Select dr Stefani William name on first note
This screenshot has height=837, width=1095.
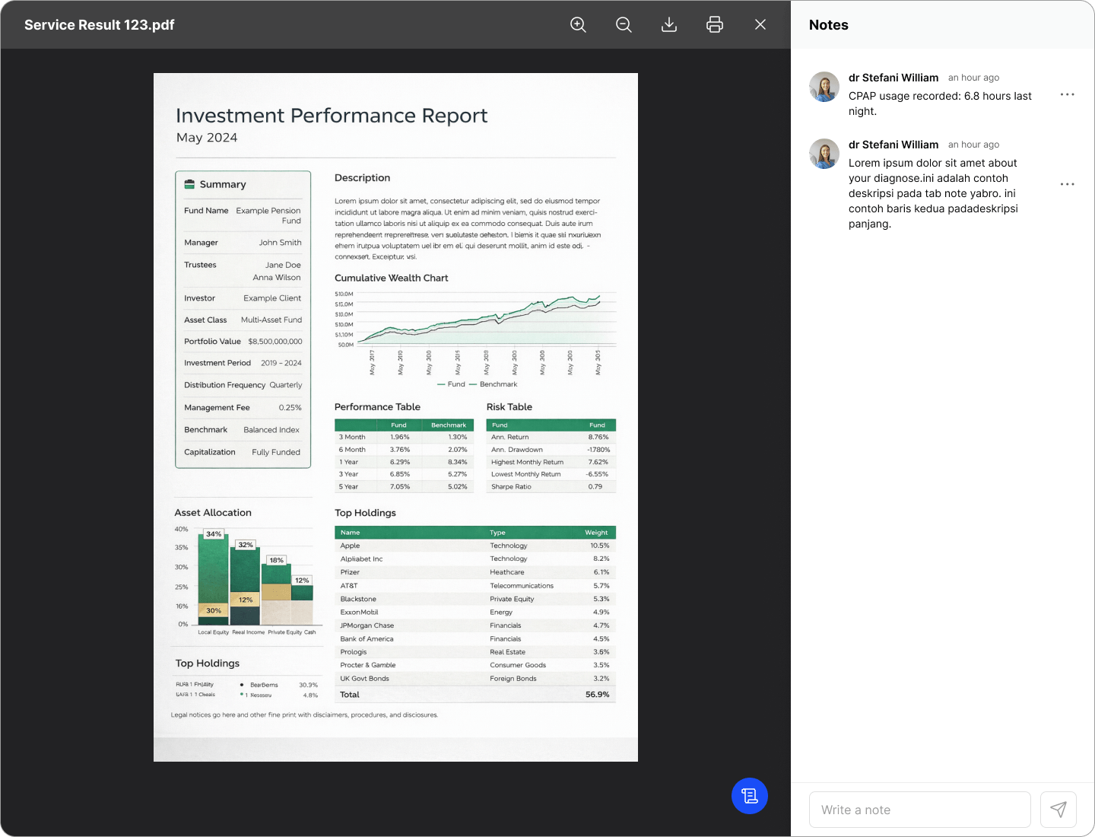point(893,78)
